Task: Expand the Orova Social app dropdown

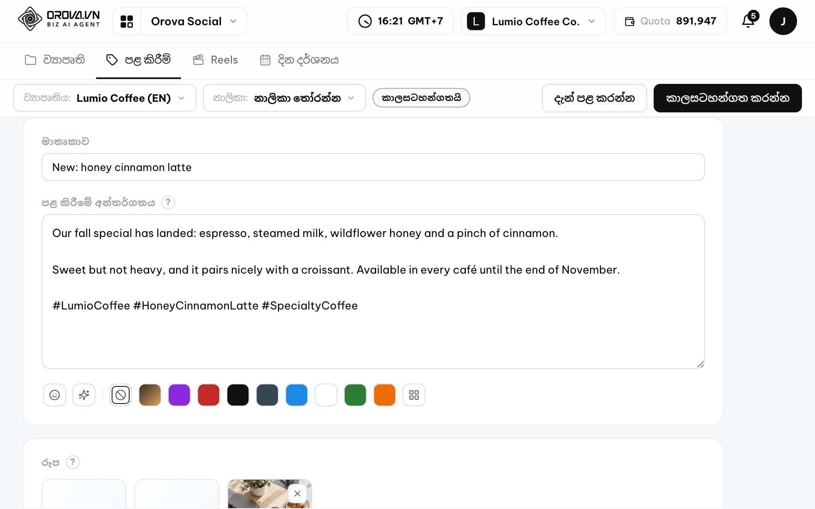Action: point(194,21)
